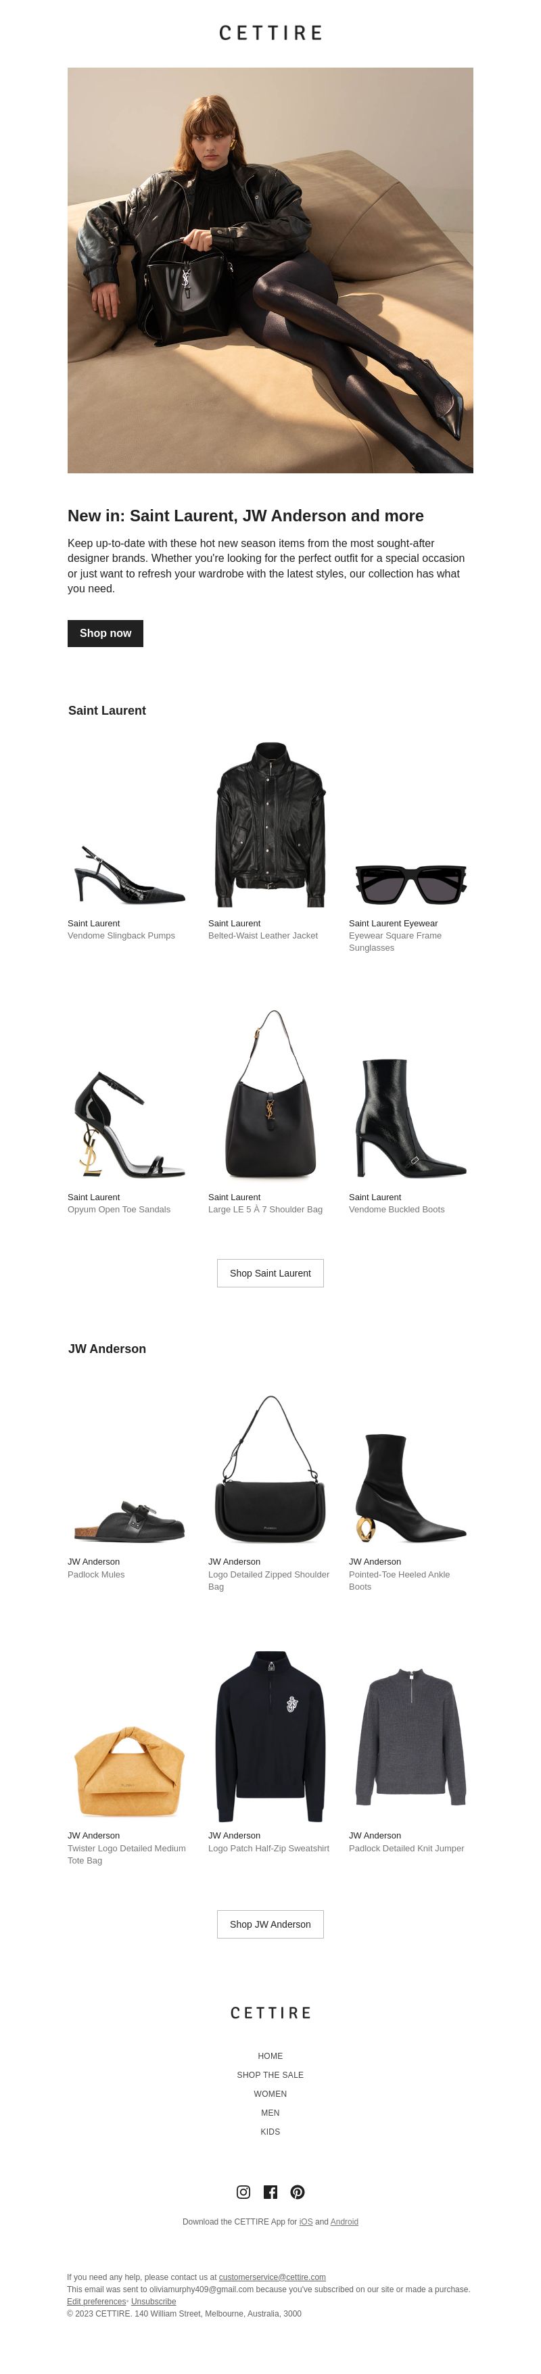541x2374 pixels.
Task: Click Shop JW Anderson button
Action: (270, 1924)
